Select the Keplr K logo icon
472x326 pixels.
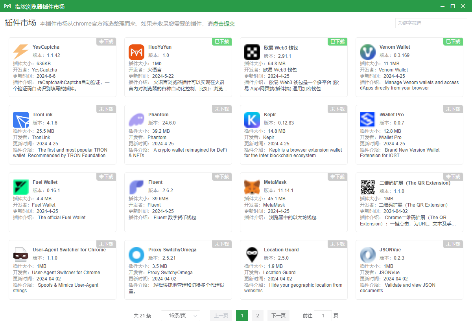[252, 120]
